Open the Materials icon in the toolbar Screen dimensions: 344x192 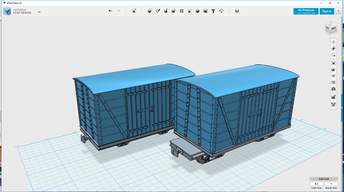point(237,11)
